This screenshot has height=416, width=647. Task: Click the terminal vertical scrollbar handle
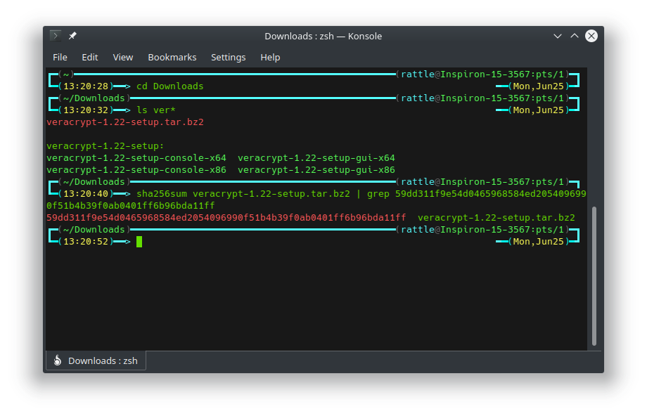point(594,276)
